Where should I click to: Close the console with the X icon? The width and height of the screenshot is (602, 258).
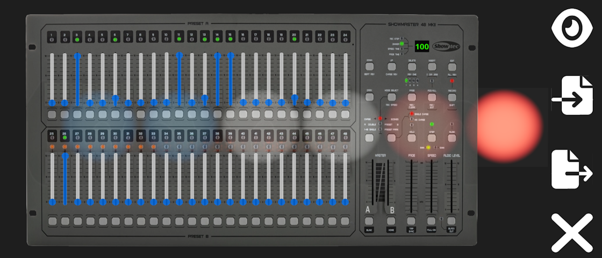point(571,232)
